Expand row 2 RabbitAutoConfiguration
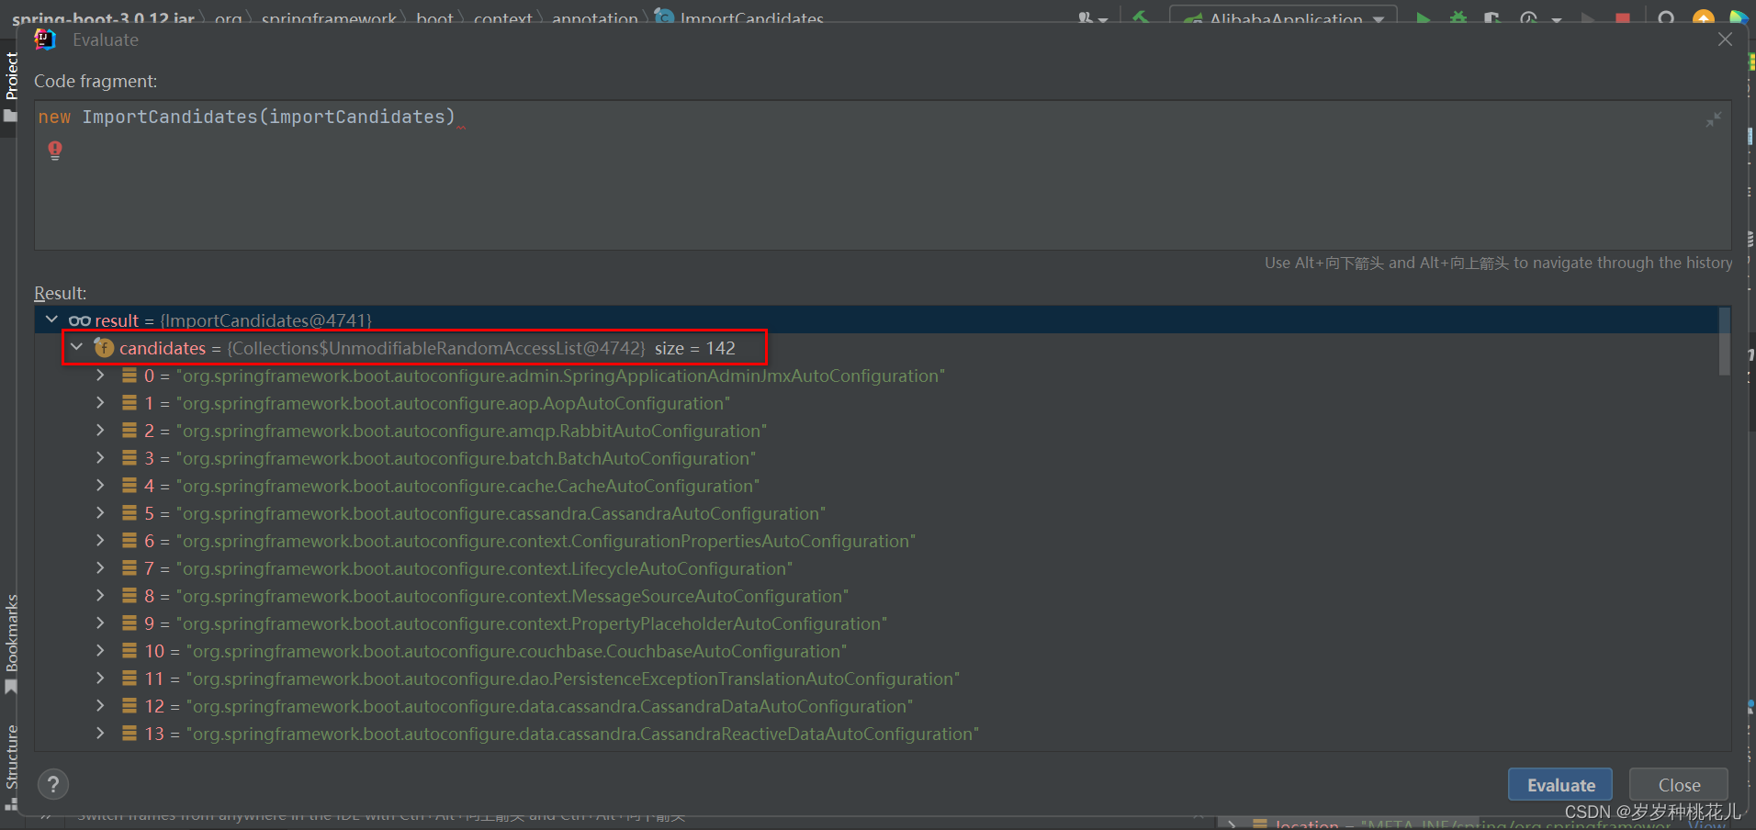The width and height of the screenshot is (1756, 830). [100, 431]
